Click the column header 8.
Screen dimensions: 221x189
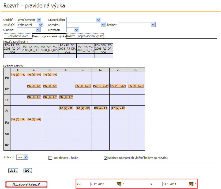click(136, 70)
